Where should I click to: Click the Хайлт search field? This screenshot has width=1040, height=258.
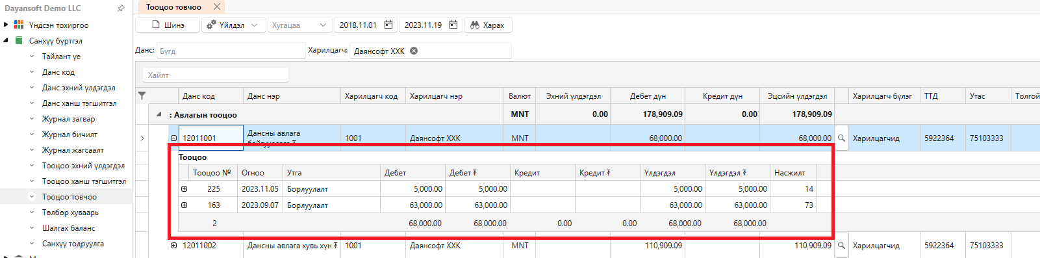pos(216,75)
